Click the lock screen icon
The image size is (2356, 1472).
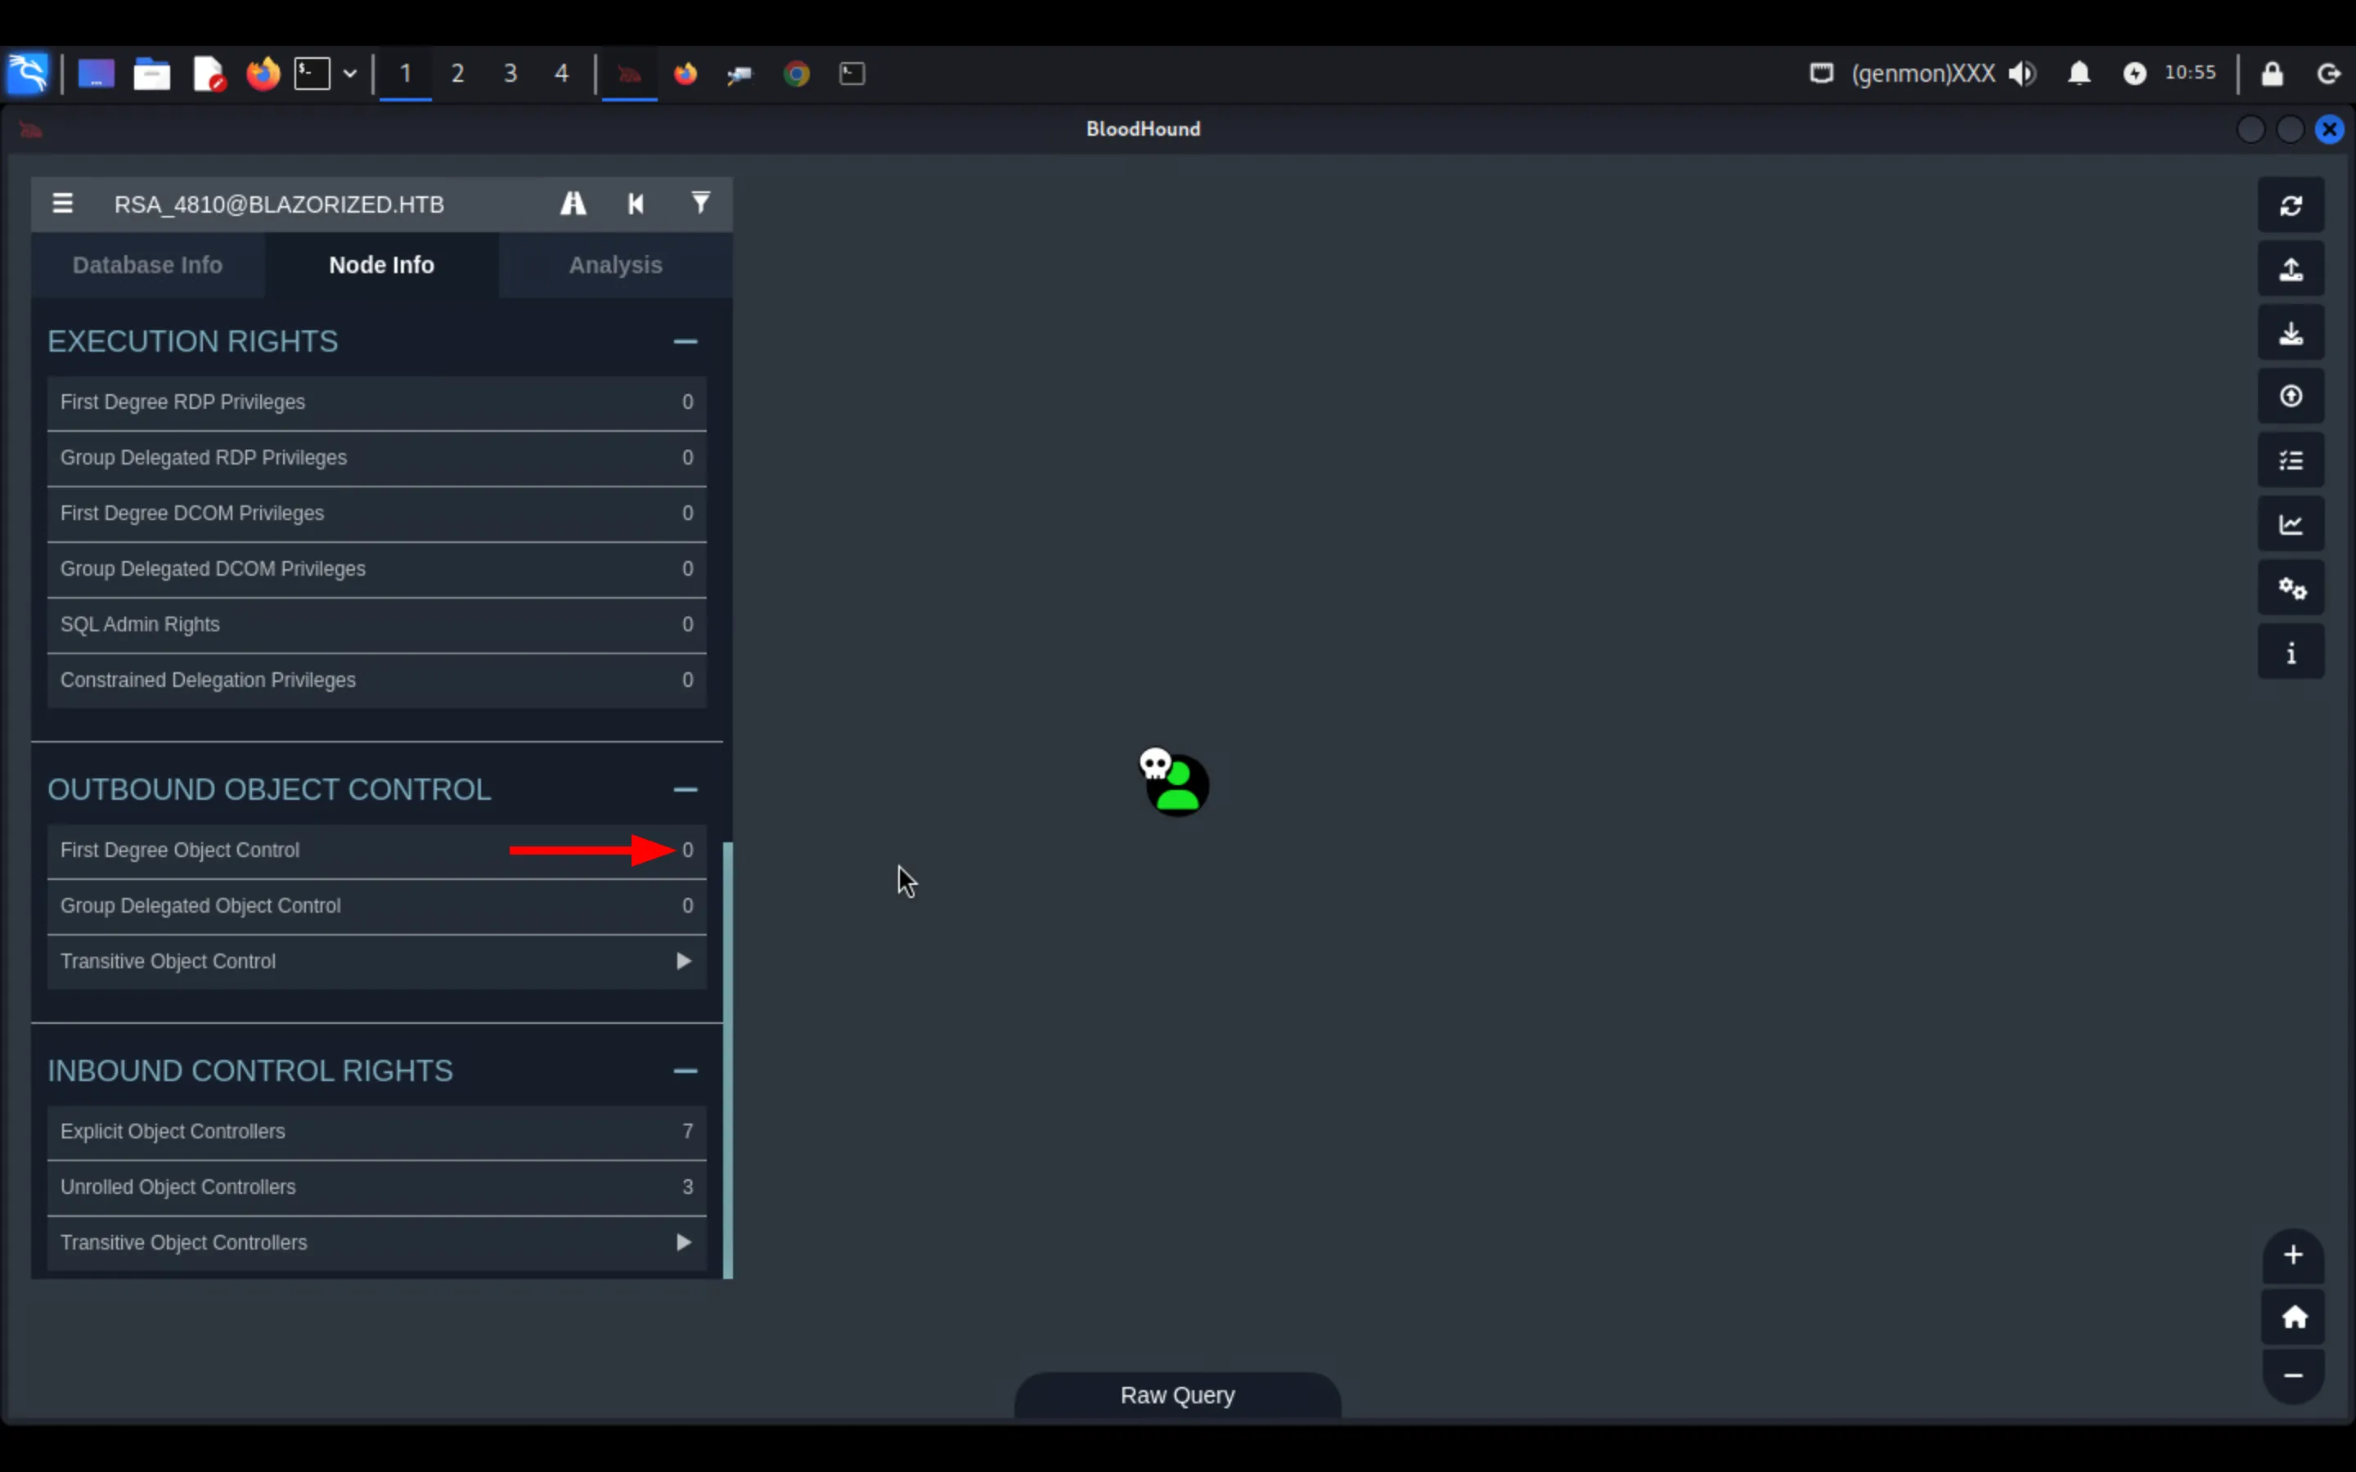2273,73
